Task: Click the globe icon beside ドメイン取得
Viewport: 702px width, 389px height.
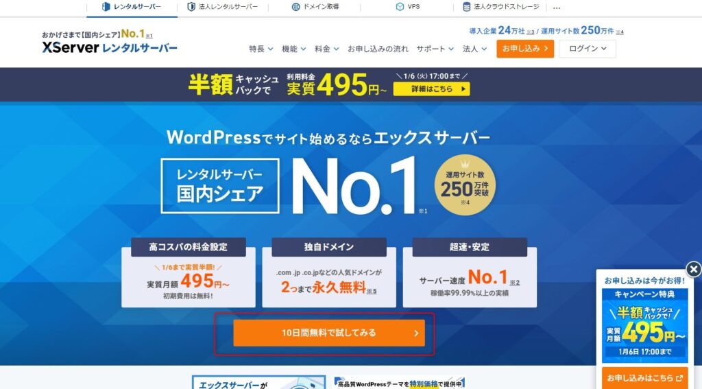Action: click(x=295, y=7)
